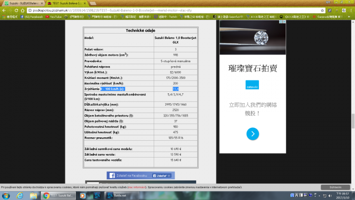Go back with the browser back arrow
Viewport: 355px width, 200px height.
(4, 10)
